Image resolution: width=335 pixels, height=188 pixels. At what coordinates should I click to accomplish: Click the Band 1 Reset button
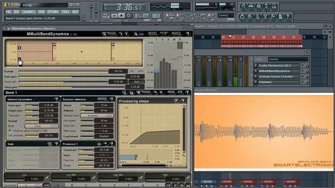pos(171,92)
